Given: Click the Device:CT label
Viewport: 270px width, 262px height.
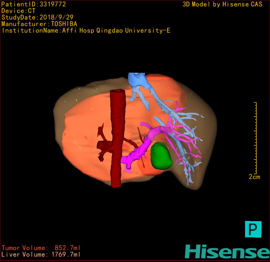Looking at the screenshot, I should (18, 11).
